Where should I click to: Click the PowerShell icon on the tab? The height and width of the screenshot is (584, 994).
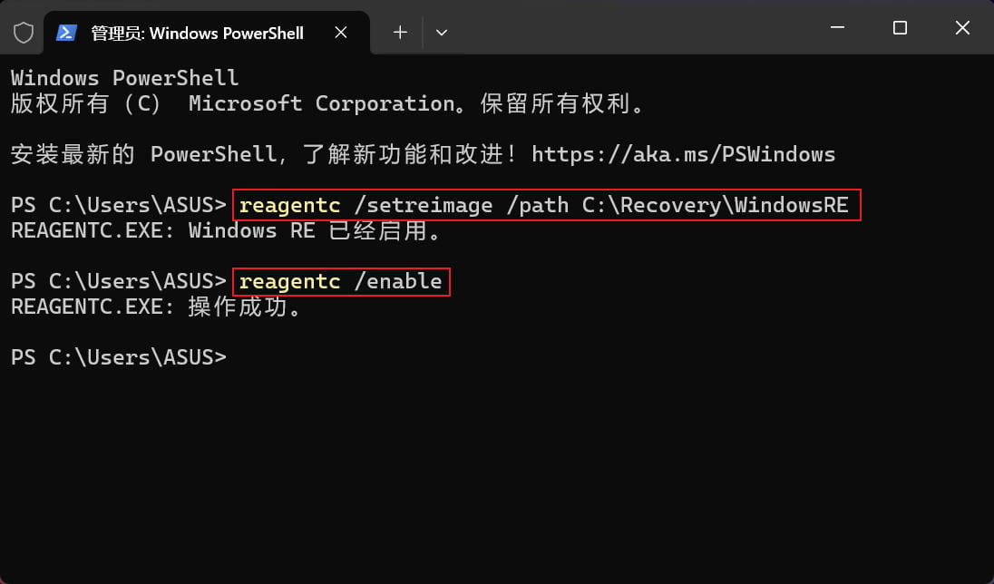point(66,33)
